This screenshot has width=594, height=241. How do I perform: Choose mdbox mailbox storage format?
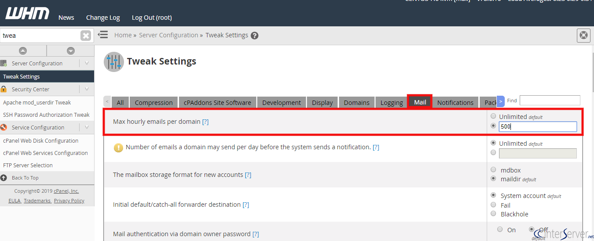pyautogui.click(x=493, y=170)
